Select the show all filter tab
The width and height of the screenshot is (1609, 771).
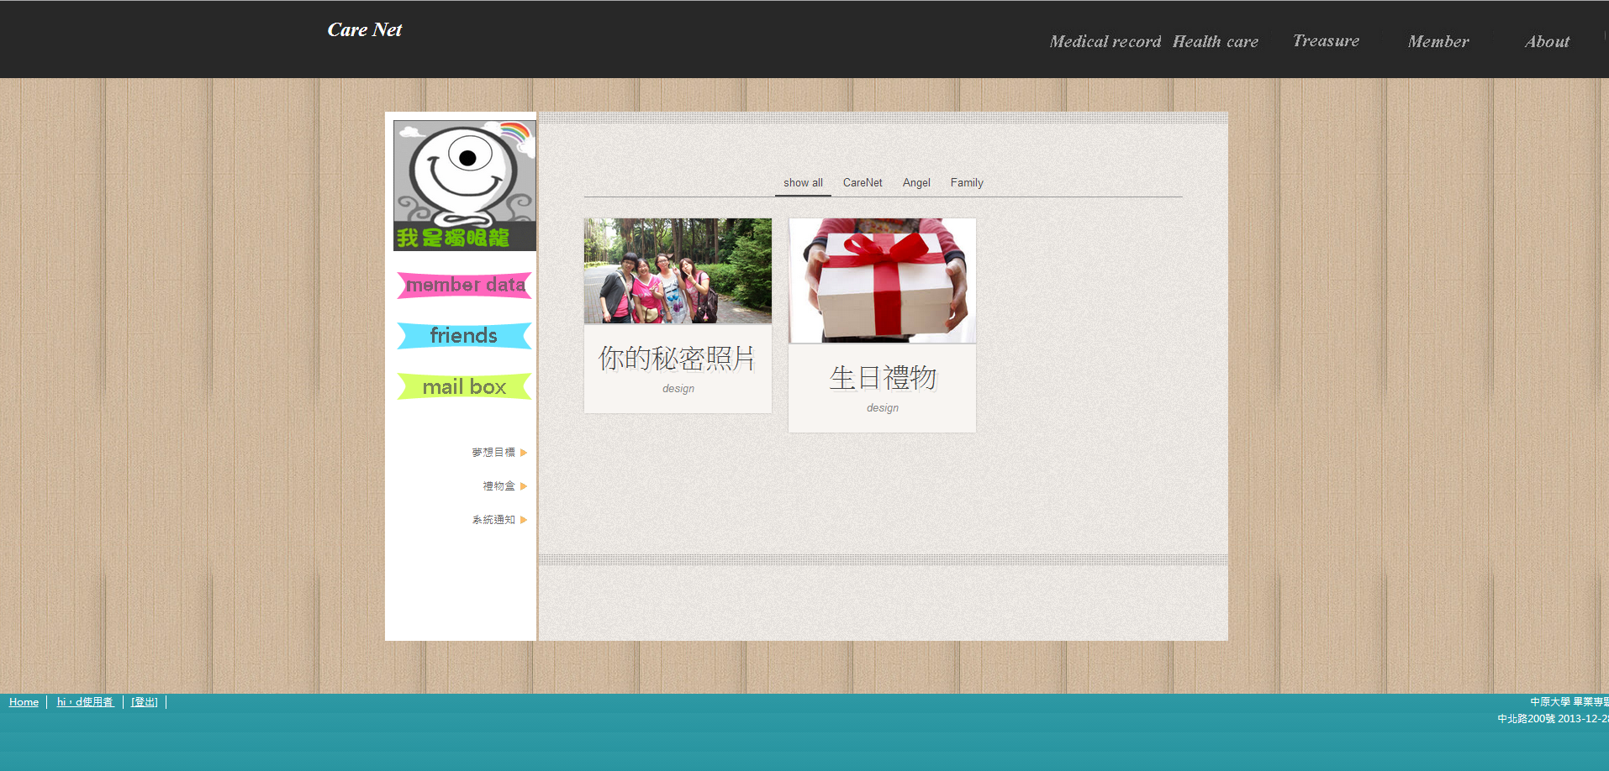click(x=803, y=183)
